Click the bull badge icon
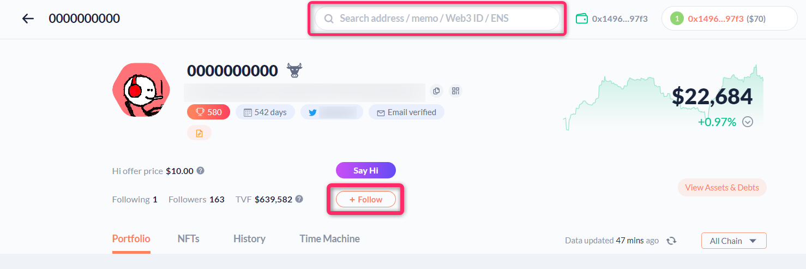806x269 pixels. click(x=295, y=70)
